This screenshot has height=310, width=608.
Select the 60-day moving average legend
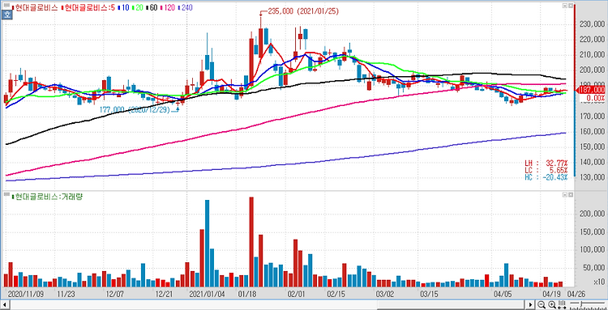coord(152,7)
